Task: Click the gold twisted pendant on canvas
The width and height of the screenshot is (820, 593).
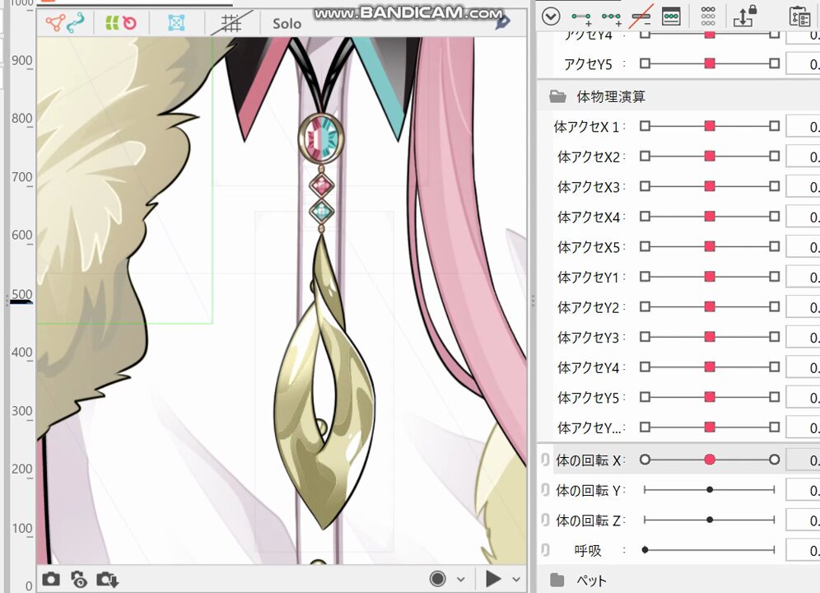Action: pyautogui.click(x=324, y=382)
